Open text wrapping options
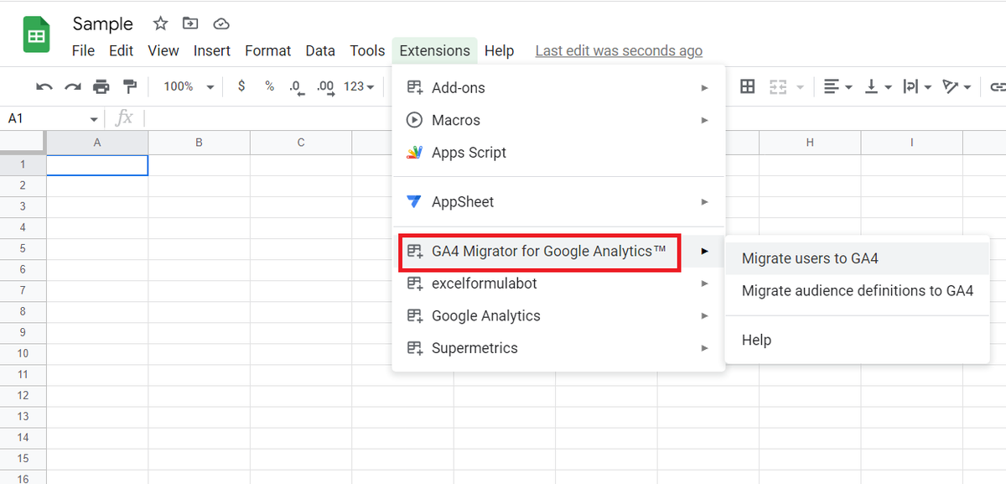Image resolution: width=1006 pixels, height=484 pixels. [x=917, y=86]
